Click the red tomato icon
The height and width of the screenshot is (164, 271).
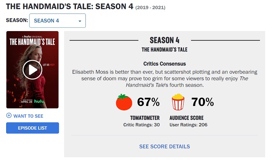tap(124, 102)
